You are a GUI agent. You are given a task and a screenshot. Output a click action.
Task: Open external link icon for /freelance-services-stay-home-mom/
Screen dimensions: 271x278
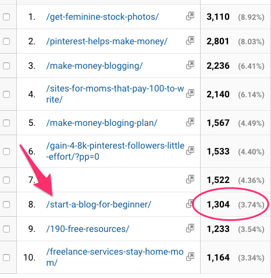(190, 257)
